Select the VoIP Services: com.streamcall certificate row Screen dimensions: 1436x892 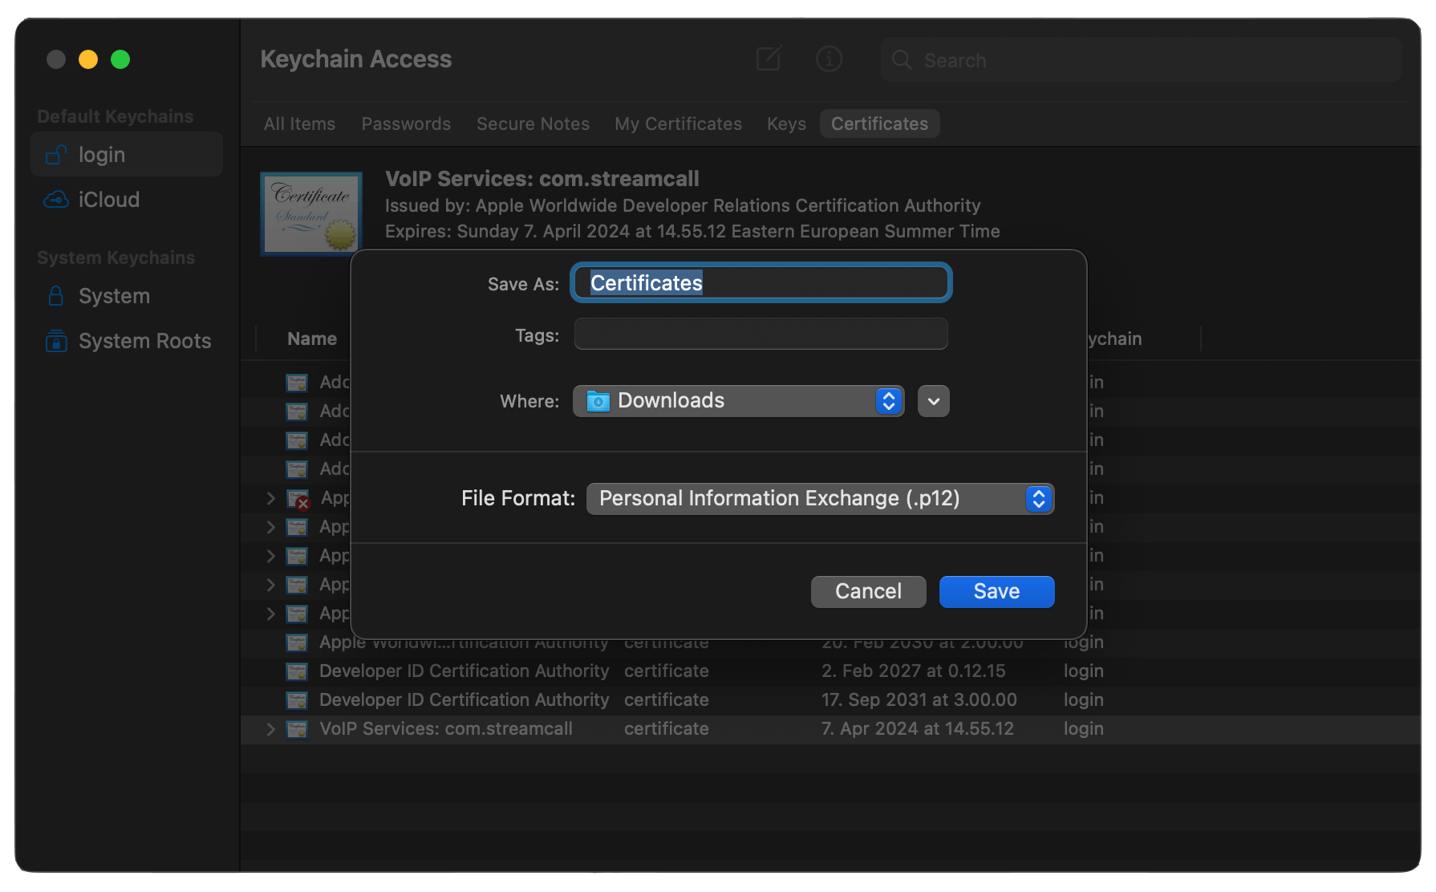coord(830,729)
